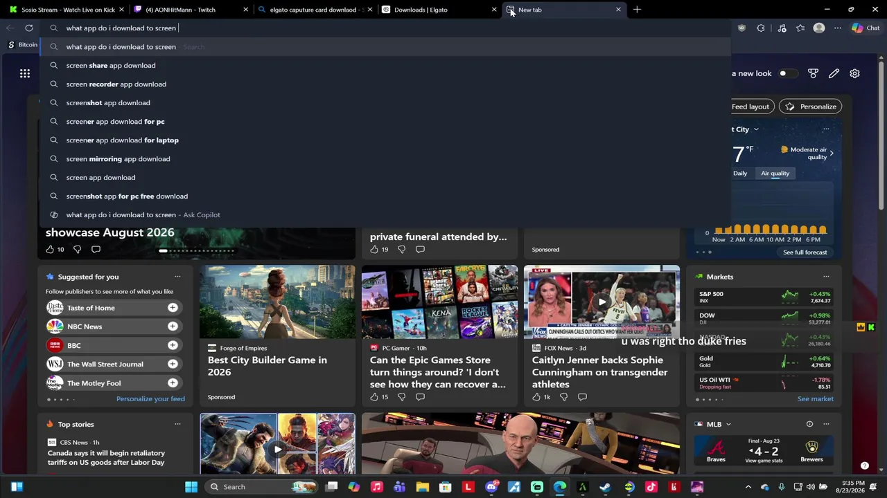
Task: Open the Copilot Chat button
Action: (866, 28)
